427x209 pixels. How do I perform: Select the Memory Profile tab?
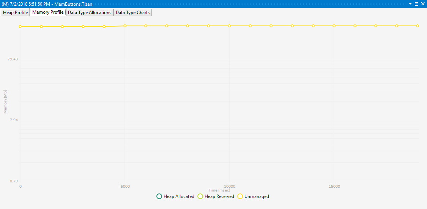pos(48,13)
